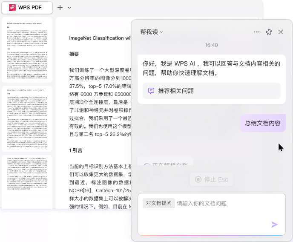293x242 pixels.
Task: Pin the WPS AI panel
Action: pos(269,32)
